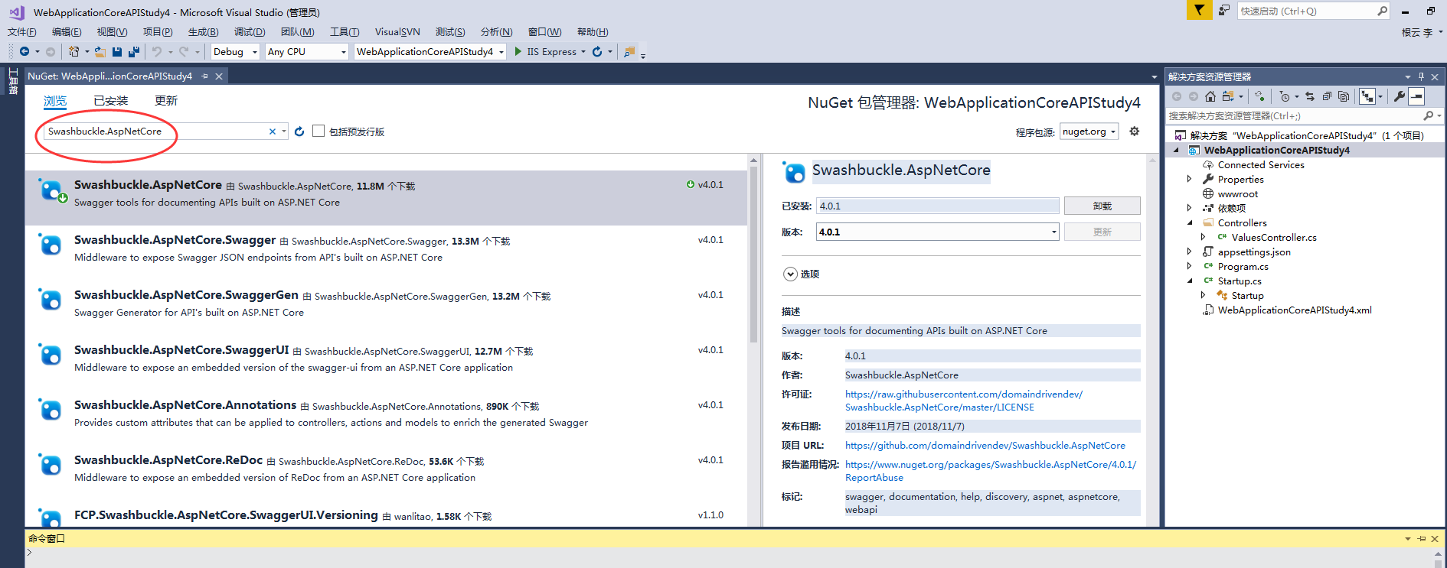Switch to the Updates (更新) tab

[x=166, y=101]
